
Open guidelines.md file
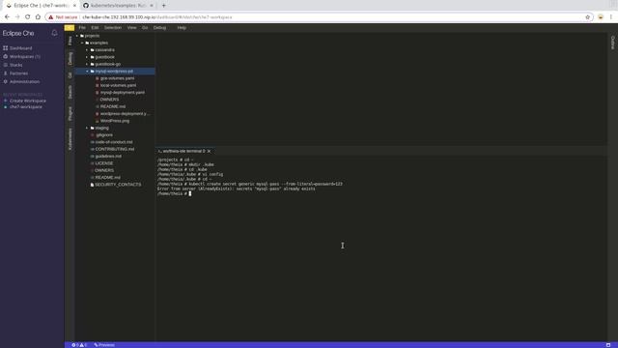(x=108, y=157)
